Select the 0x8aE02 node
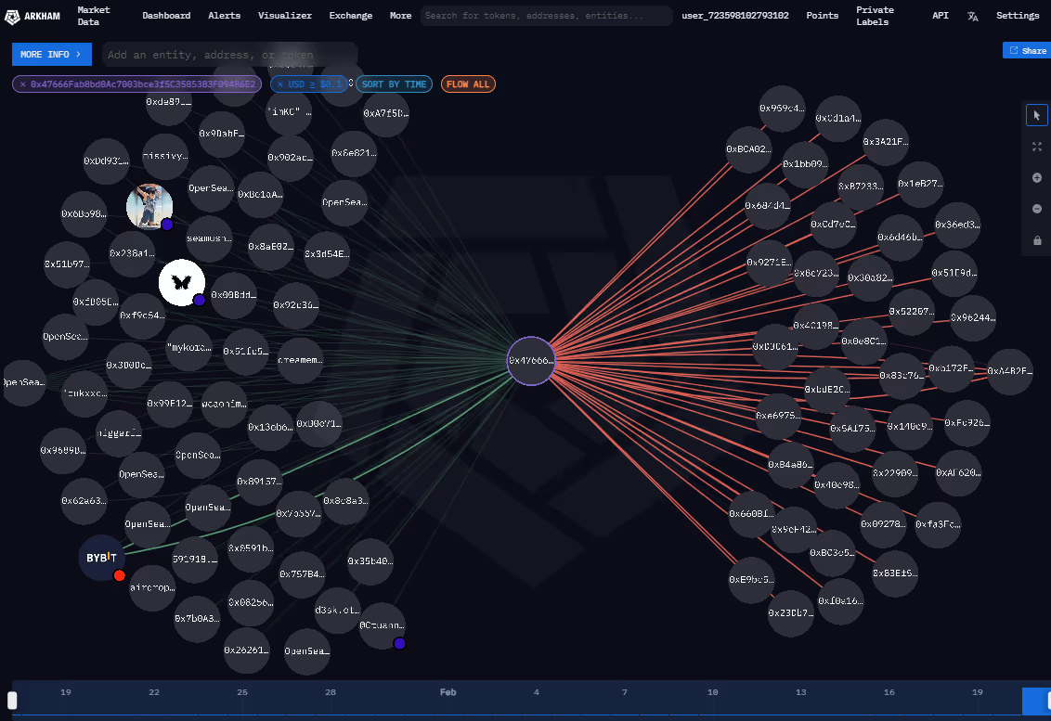 [271, 247]
